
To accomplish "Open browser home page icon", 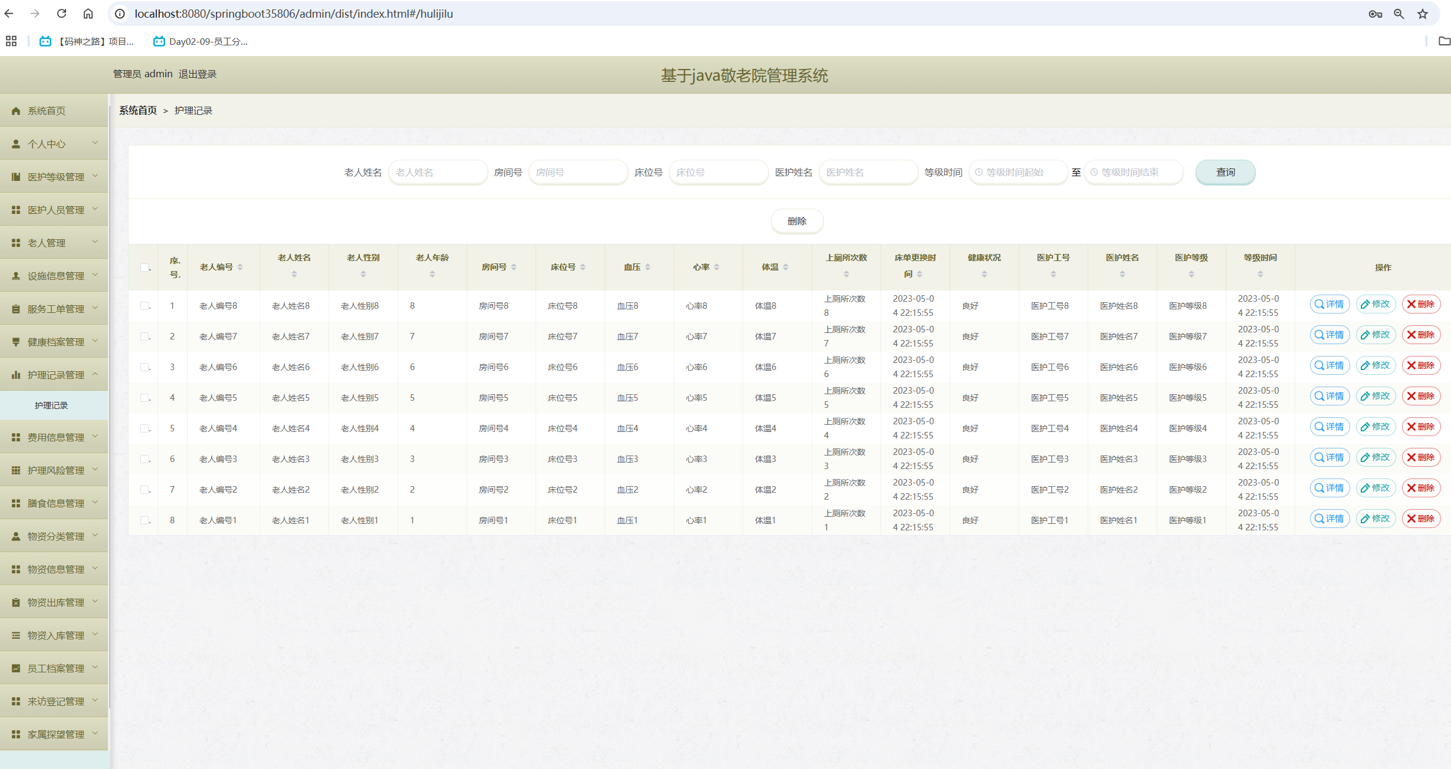I will (x=88, y=14).
